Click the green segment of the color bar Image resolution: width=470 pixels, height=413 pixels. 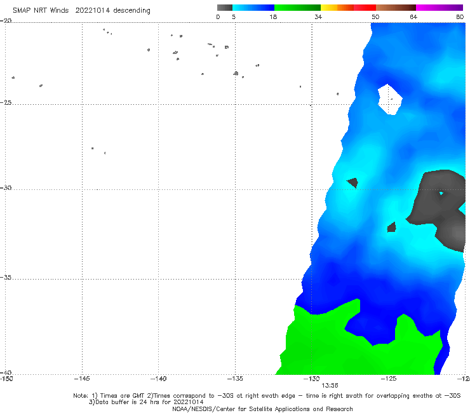coord(297,8)
